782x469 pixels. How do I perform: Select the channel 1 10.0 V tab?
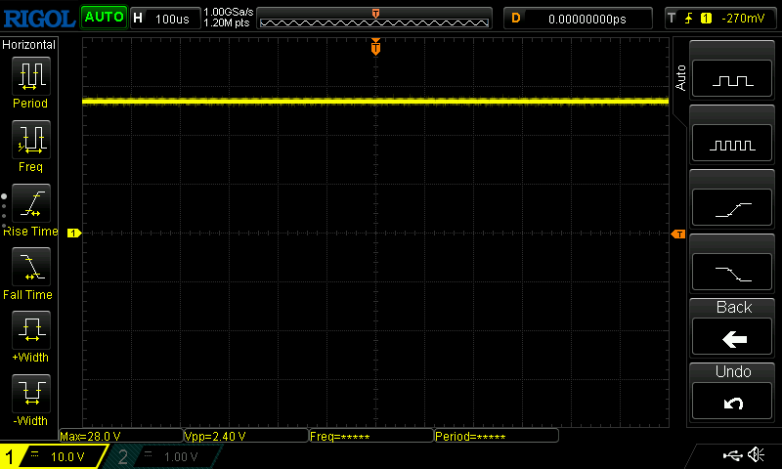coord(53,456)
